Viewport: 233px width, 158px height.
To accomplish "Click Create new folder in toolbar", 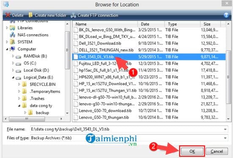I will (x=47, y=15).
